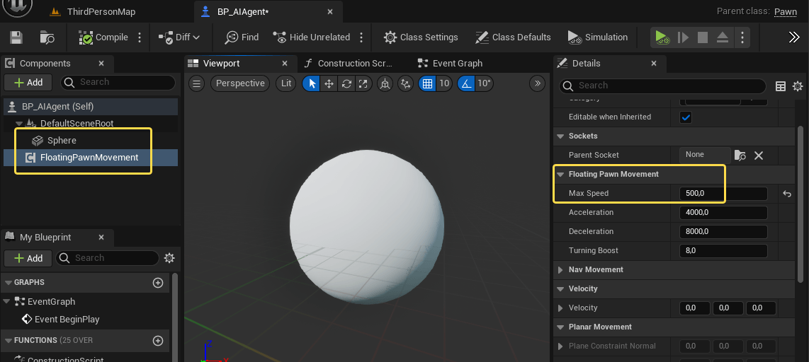Viewport: 809px width, 362px height.
Task: Click the Acceleration value field
Action: [x=723, y=212]
